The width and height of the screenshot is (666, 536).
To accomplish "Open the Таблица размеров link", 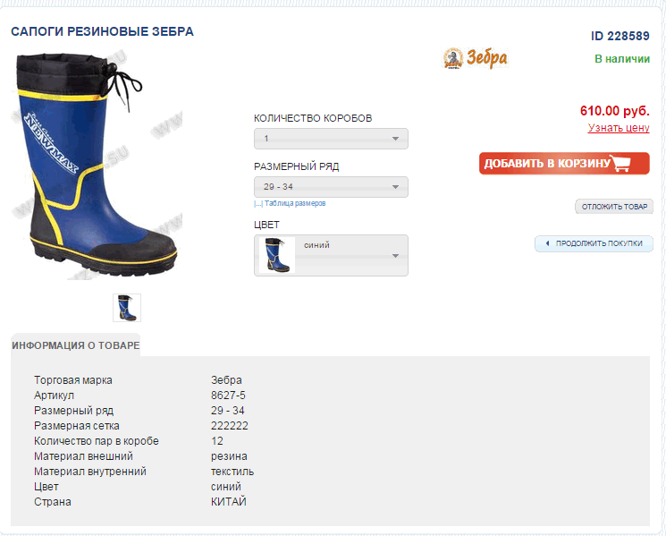I will coord(295,203).
